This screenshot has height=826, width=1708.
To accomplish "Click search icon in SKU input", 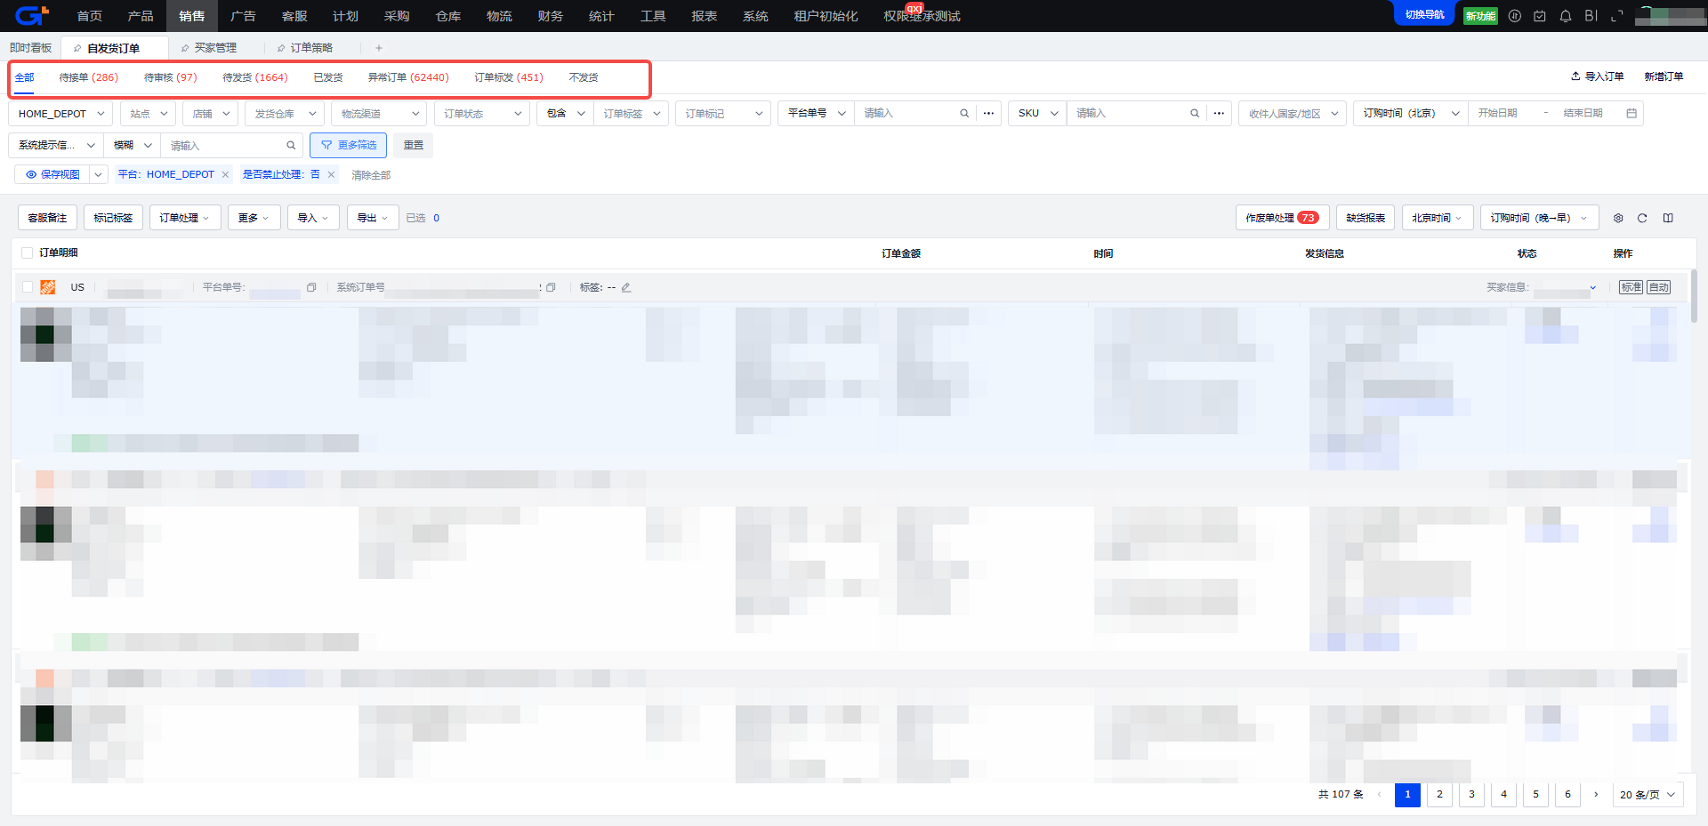I will (x=1195, y=113).
